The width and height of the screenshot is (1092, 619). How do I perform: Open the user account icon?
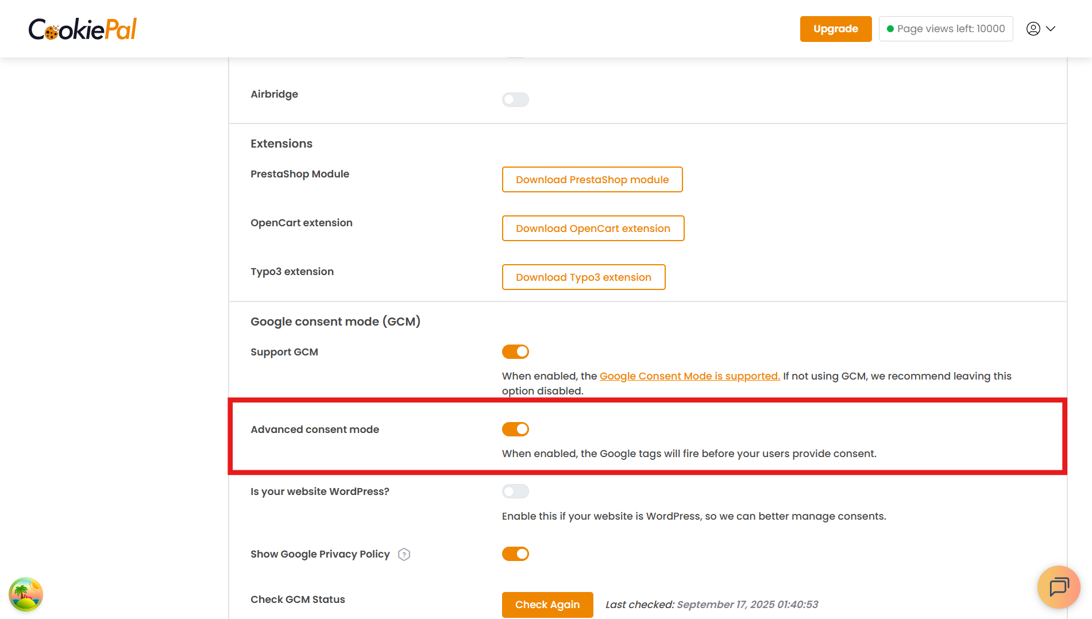(x=1033, y=28)
